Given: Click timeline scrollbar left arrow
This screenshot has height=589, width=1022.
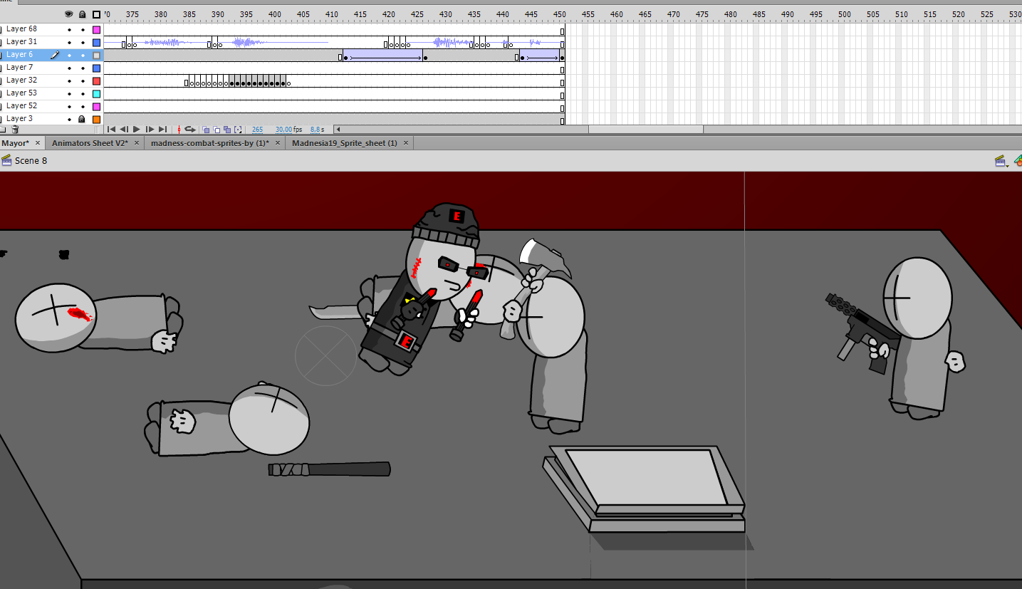Looking at the screenshot, I should [x=338, y=130].
